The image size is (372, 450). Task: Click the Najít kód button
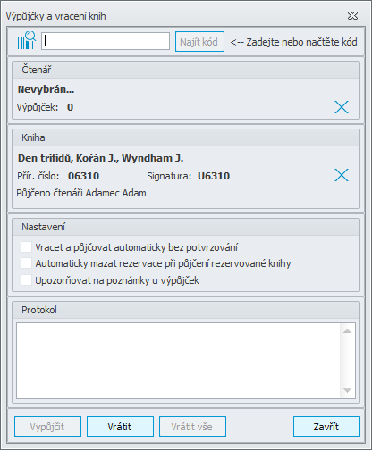coord(199,42)
